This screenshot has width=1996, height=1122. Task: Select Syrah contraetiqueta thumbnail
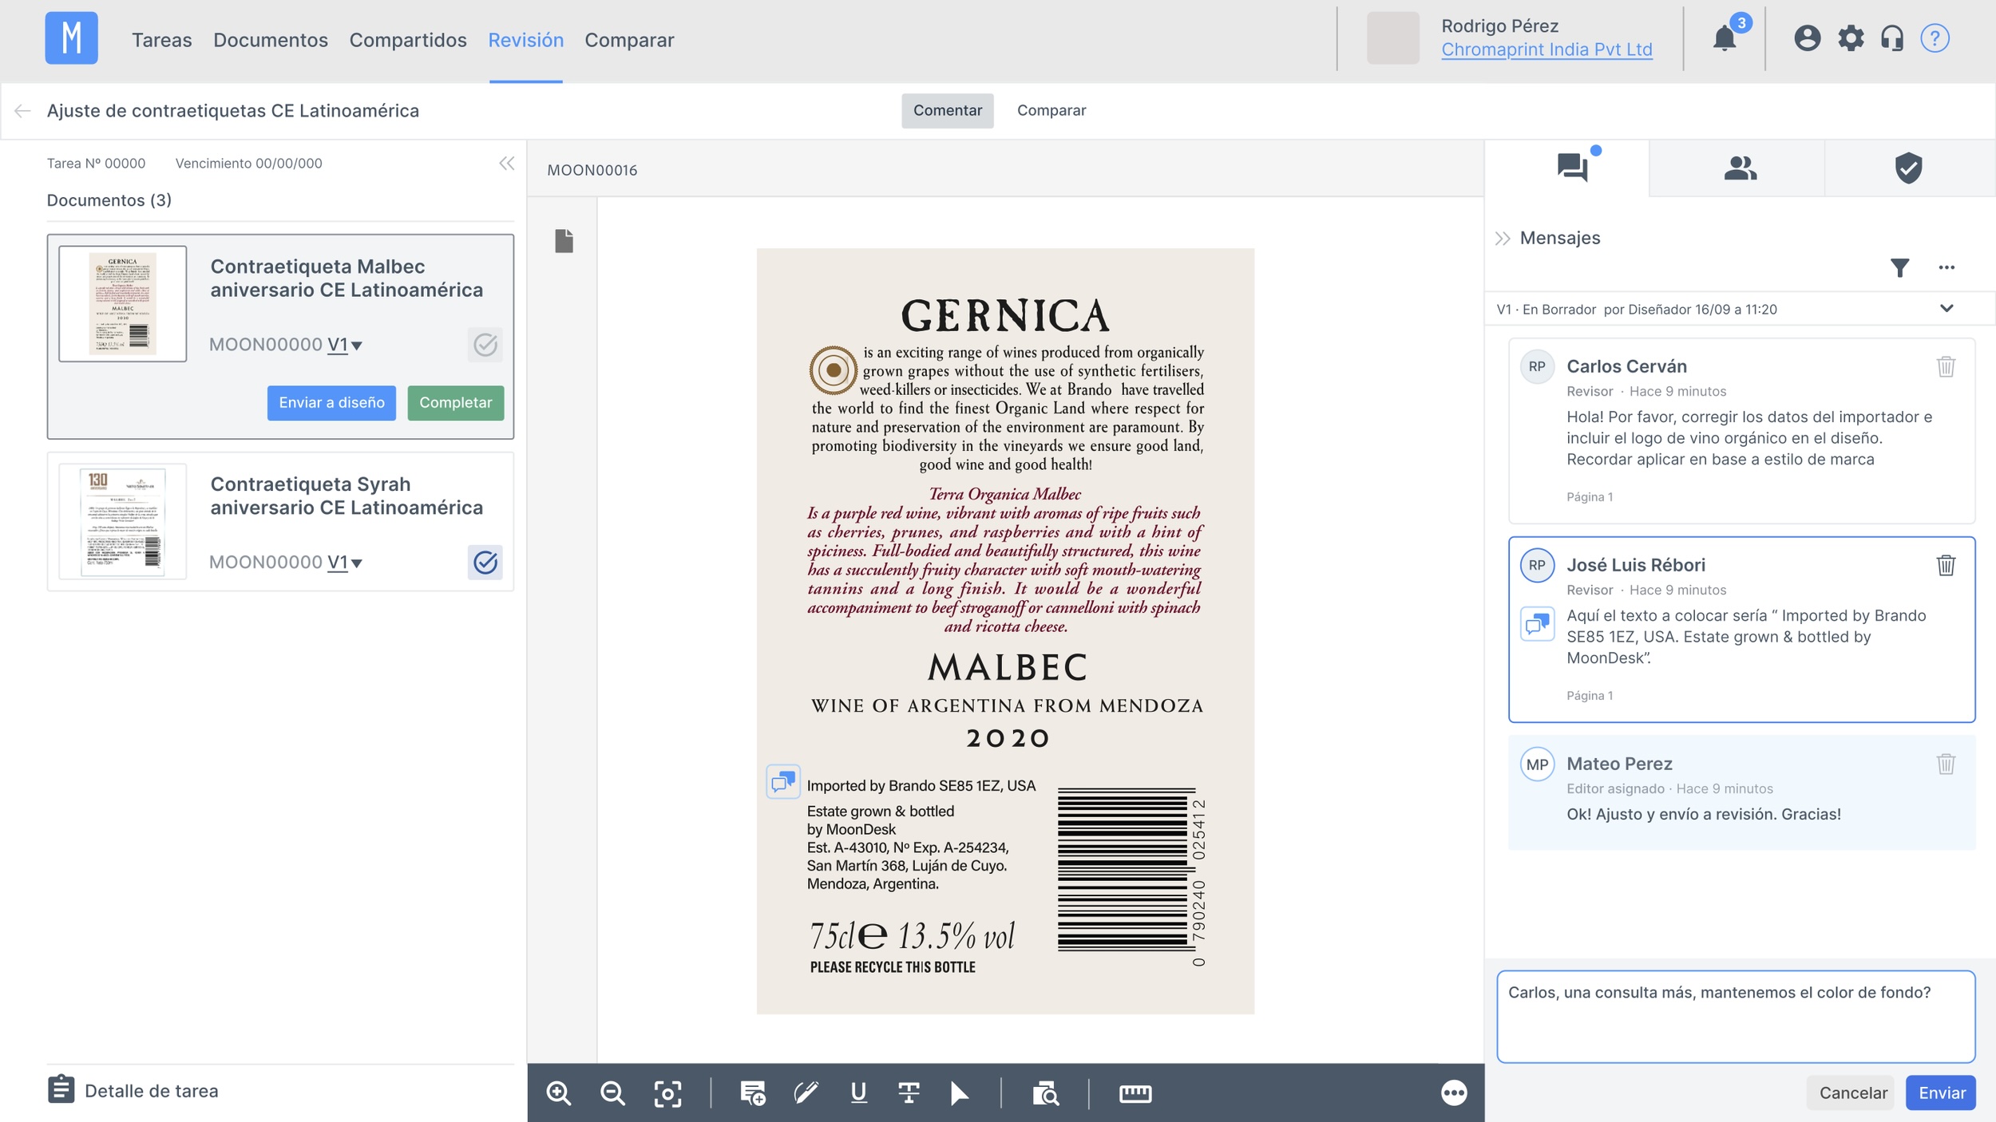click(123, 522)
